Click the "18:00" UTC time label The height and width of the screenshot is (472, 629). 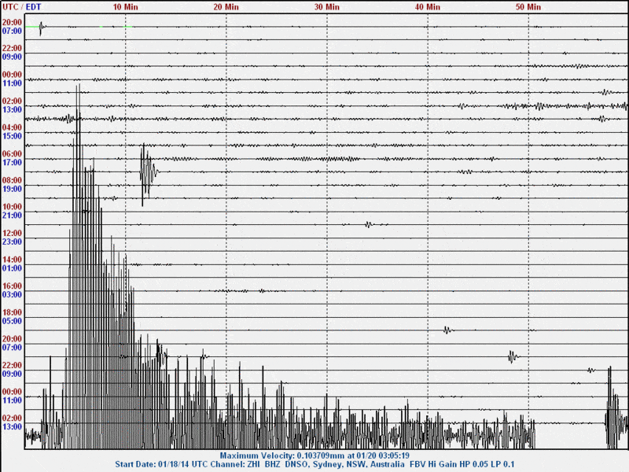[12, 312]
